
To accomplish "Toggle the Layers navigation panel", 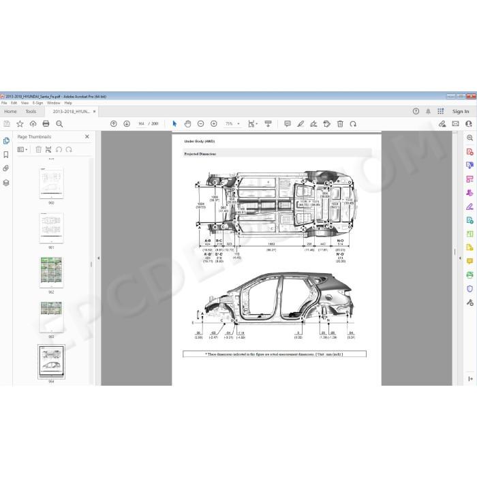I will 6,183.
